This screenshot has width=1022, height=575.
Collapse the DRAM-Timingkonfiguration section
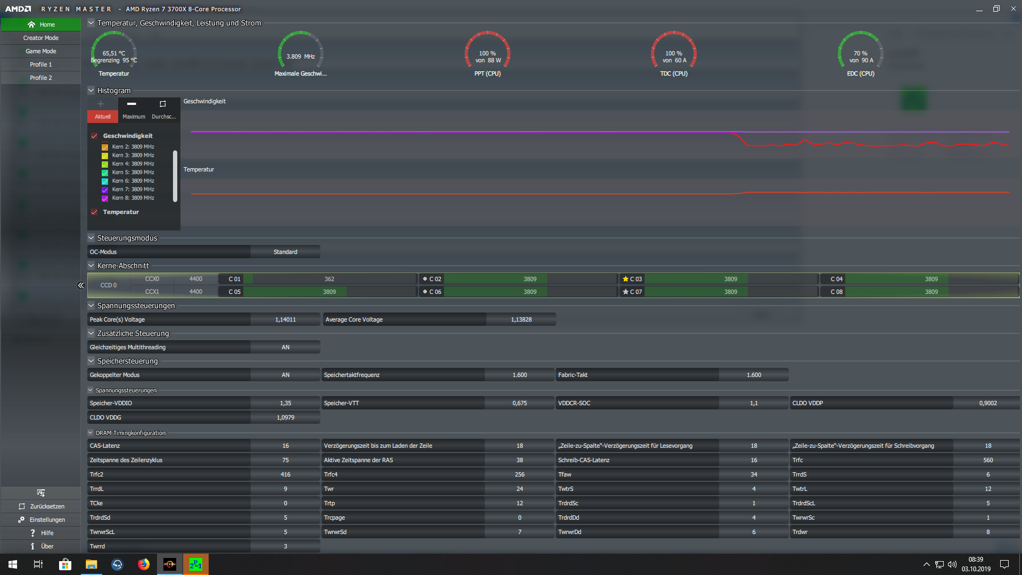(90, 433)
